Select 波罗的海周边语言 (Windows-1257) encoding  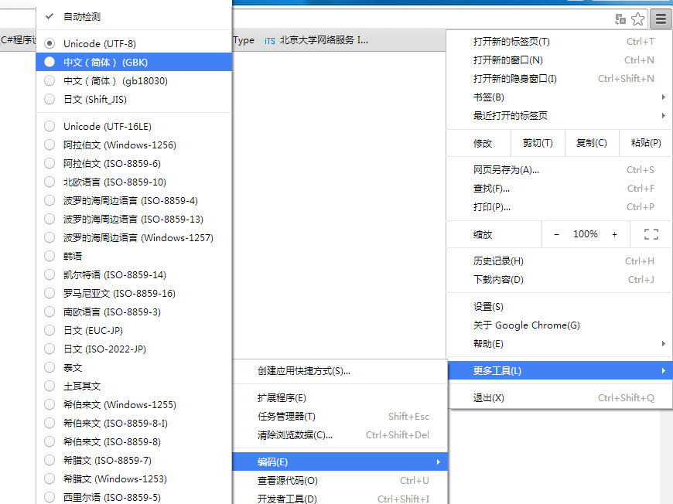134,237
